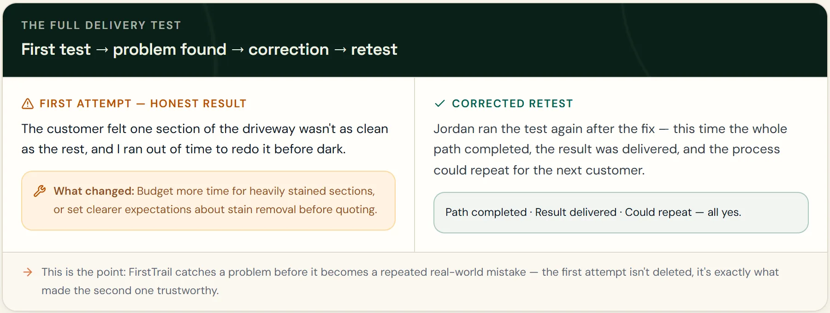Screen dimensions: 830x313
Task: Click the wrench icon beside What changed
Action: 40,191
